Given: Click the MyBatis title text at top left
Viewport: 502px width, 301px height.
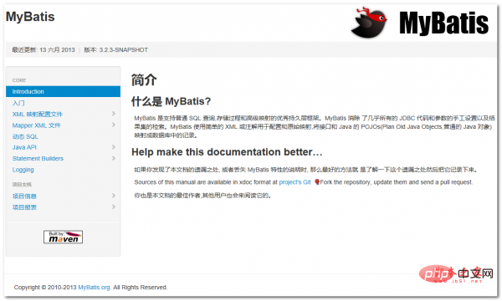Looking at the screenshot, I should point(30,17).
